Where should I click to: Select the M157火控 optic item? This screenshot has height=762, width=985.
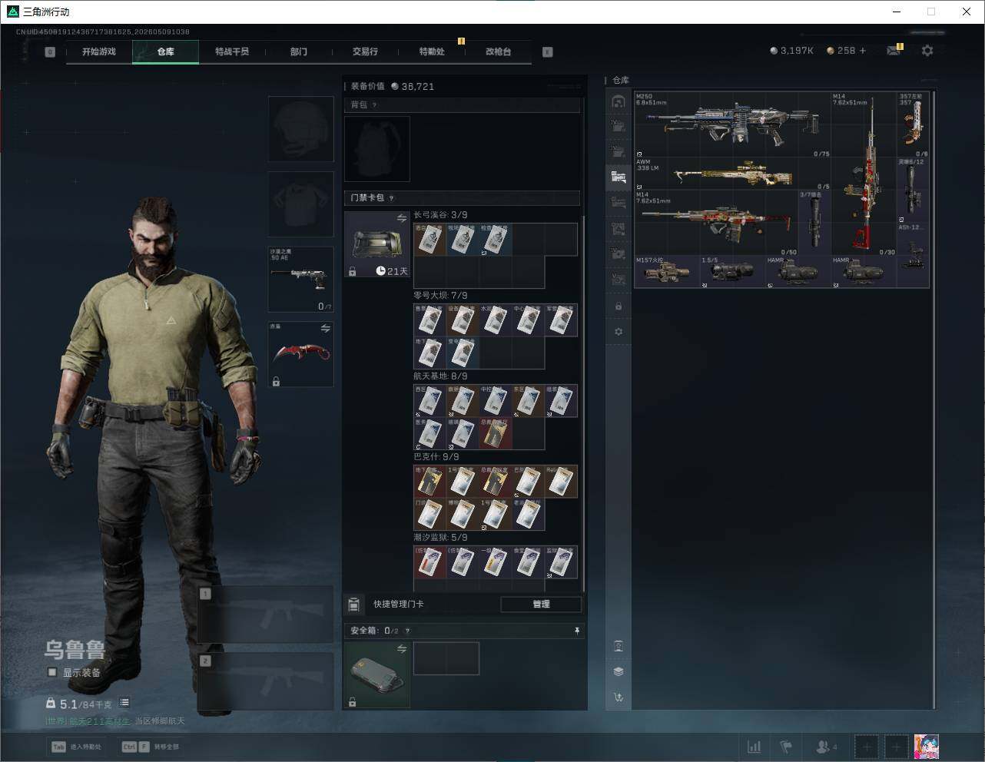click(x=667, y=272)
